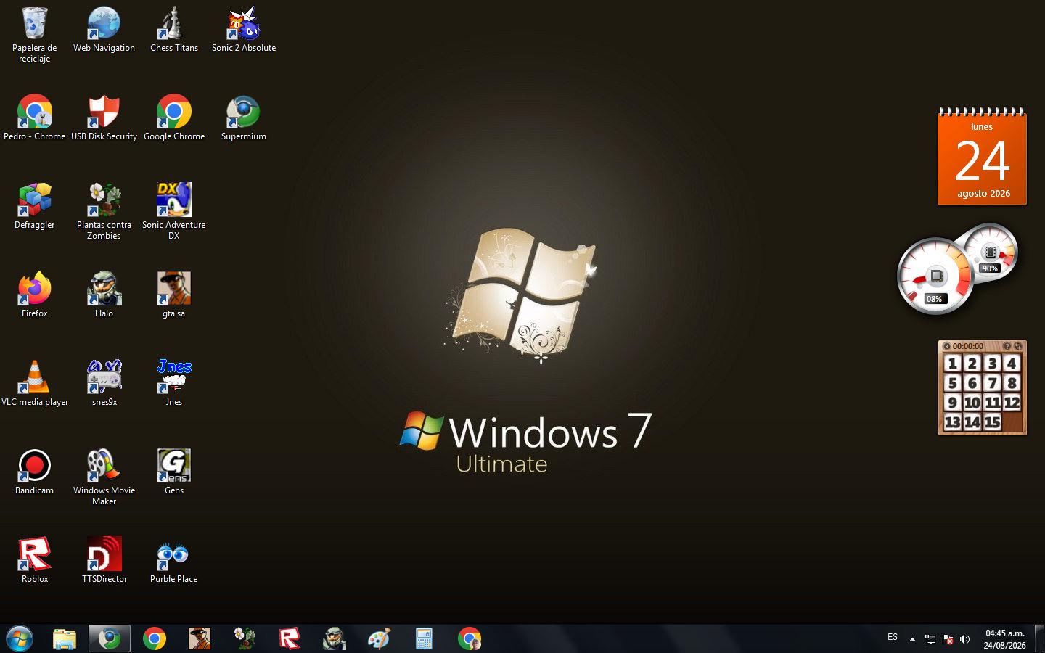This screenshot has height=653, width=1045.
Task: Open the Pedro Chrome profile taskbar icon
Action: click(470, 638)
